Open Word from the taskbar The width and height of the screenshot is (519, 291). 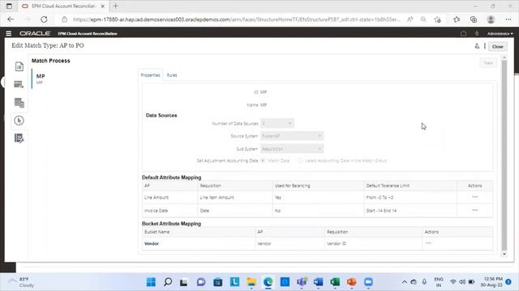coord(318,282)
